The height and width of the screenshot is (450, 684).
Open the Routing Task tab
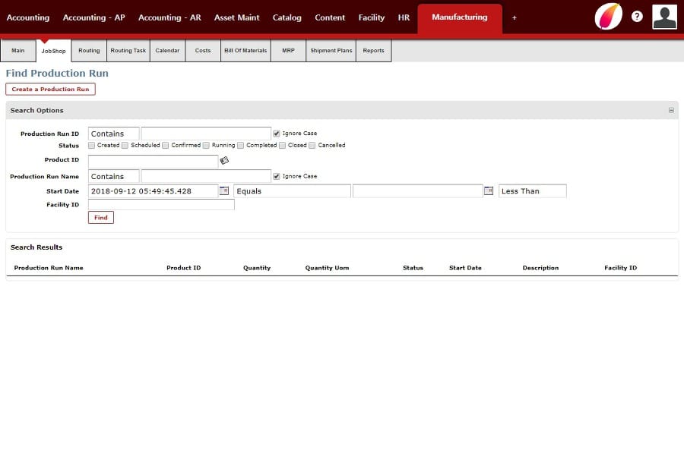128,51
